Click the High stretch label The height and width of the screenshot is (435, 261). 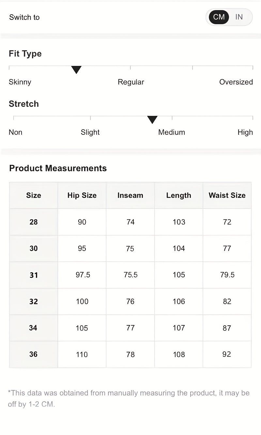(x=245, y=132)
